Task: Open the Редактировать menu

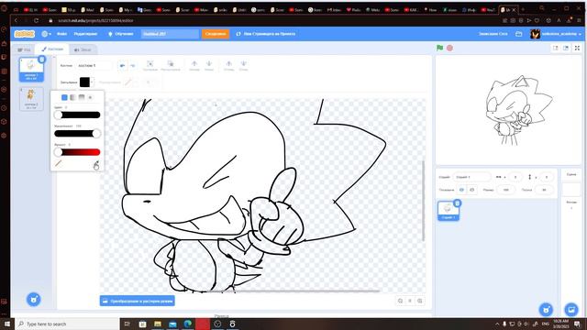Action: point(85,34)
